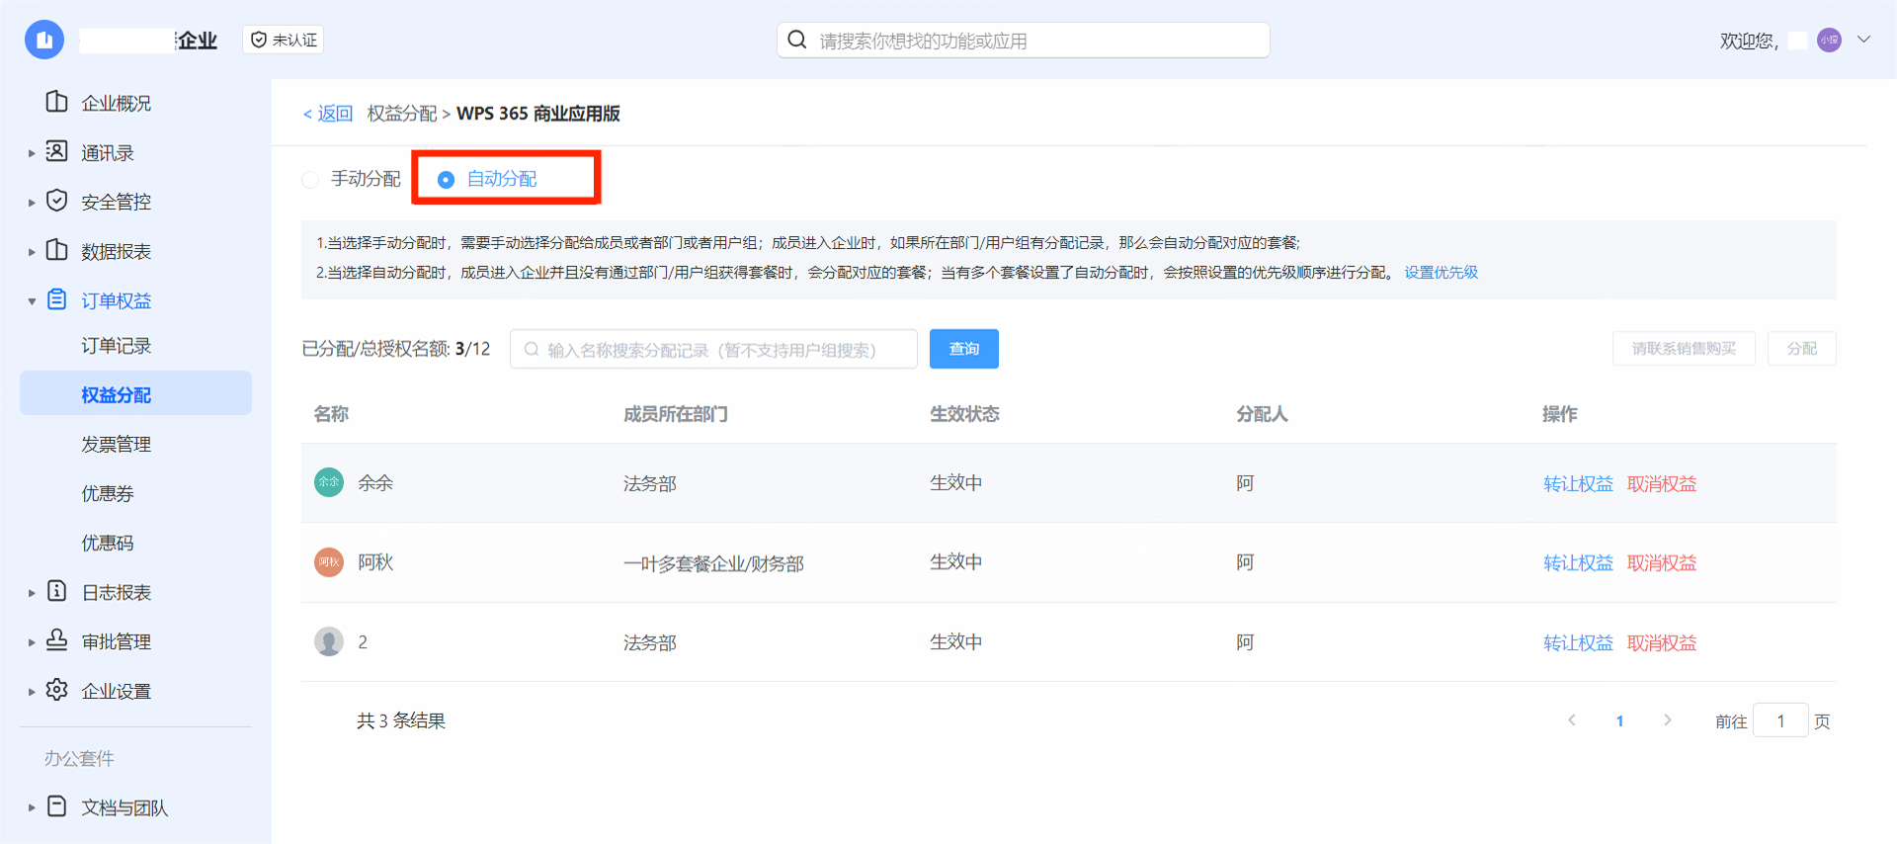Click the 安全管控 shield icon
The image size is (1897, 844).
(x=57, y=201)
